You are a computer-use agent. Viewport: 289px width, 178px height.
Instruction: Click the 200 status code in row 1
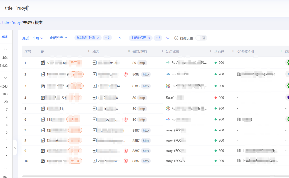pos(221,63)
